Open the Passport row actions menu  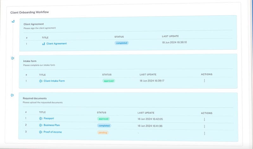click(204, 119)
